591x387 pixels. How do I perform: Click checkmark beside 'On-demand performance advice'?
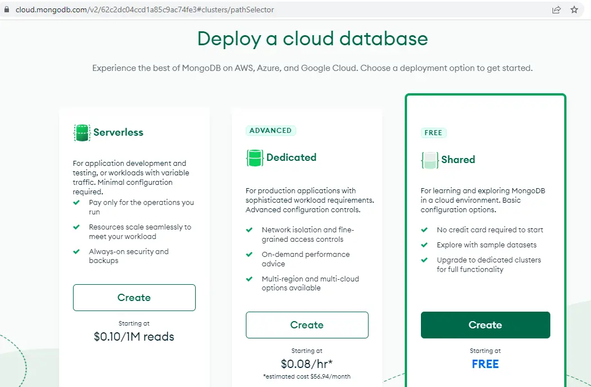click(249, 254)
